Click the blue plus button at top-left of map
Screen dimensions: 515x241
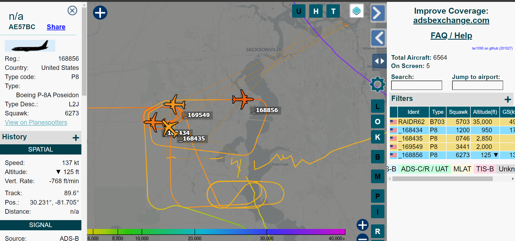pos(100,13)
